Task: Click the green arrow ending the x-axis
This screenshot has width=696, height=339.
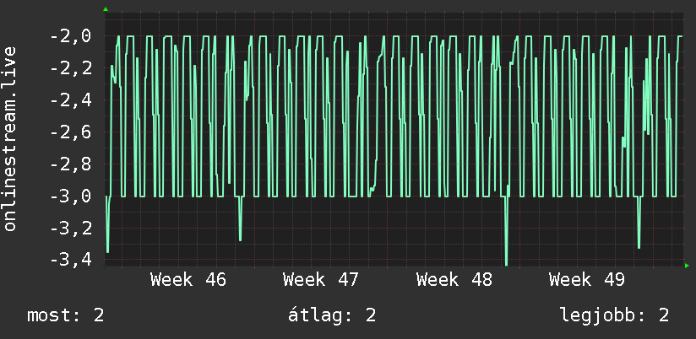Action: tap(687, 266)
